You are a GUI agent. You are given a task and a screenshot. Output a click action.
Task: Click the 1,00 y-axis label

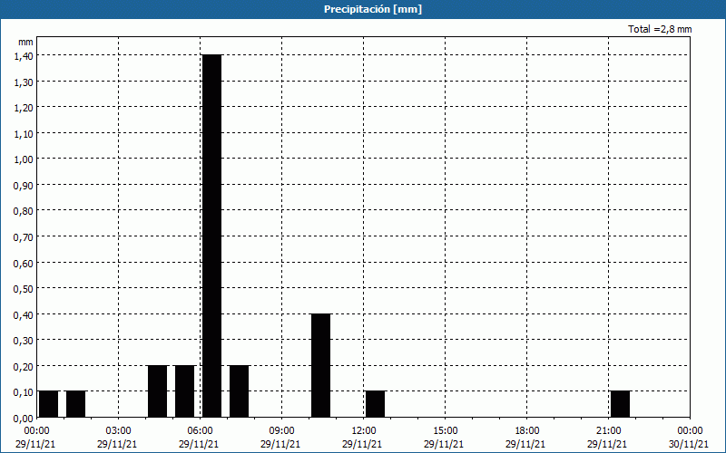24,159
